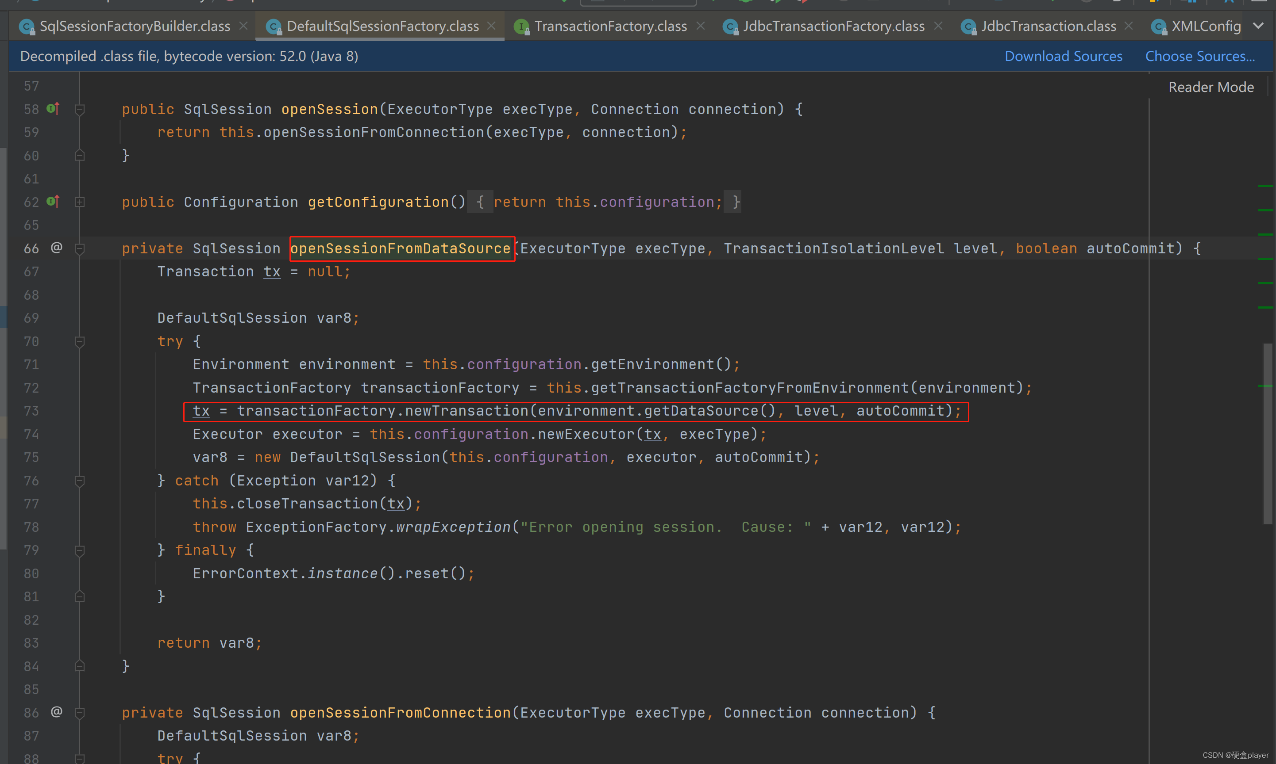Click the class icon on DefaultSqlSessionFactory.class tab
1276x764 pixels.
point(274,26)
